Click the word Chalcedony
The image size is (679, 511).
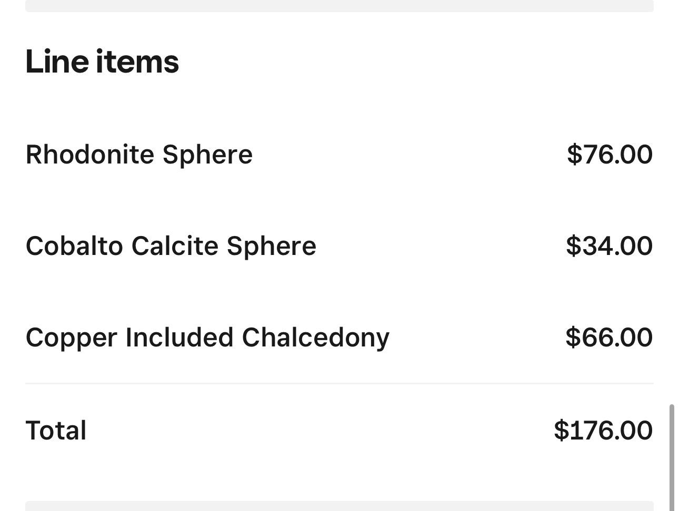(316, 338)
